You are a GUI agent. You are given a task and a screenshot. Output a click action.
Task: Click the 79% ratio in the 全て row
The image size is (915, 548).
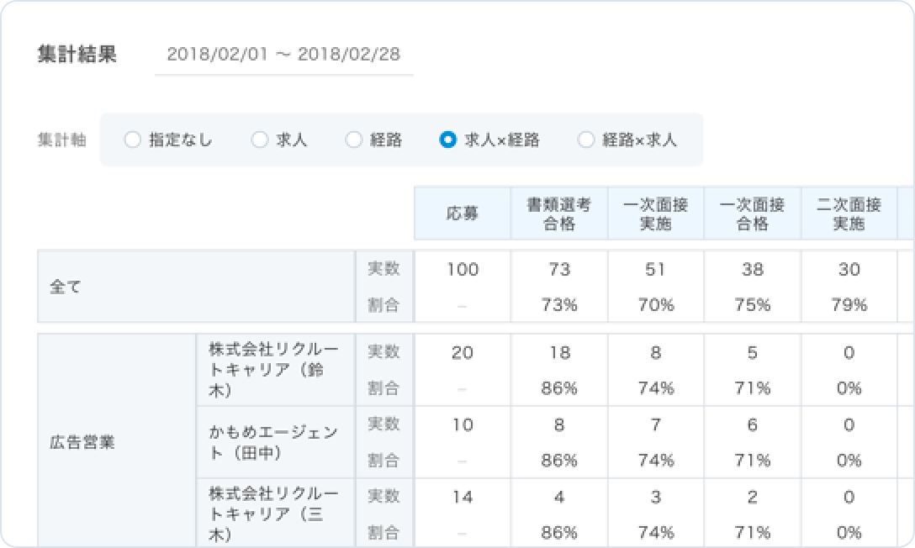pyautogui.click(x=849, y=305)
